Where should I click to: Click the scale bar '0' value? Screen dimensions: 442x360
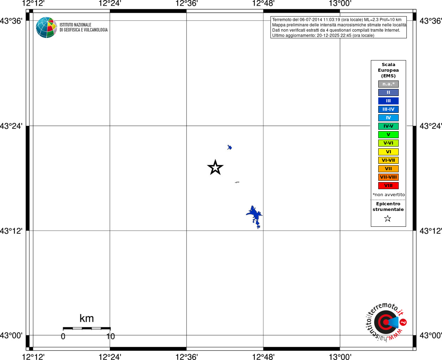point(63,336)
